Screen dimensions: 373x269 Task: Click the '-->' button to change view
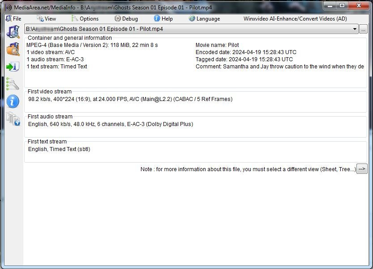coord(362,169)
